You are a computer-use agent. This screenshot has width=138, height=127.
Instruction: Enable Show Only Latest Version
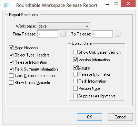(x=75, y=52)
